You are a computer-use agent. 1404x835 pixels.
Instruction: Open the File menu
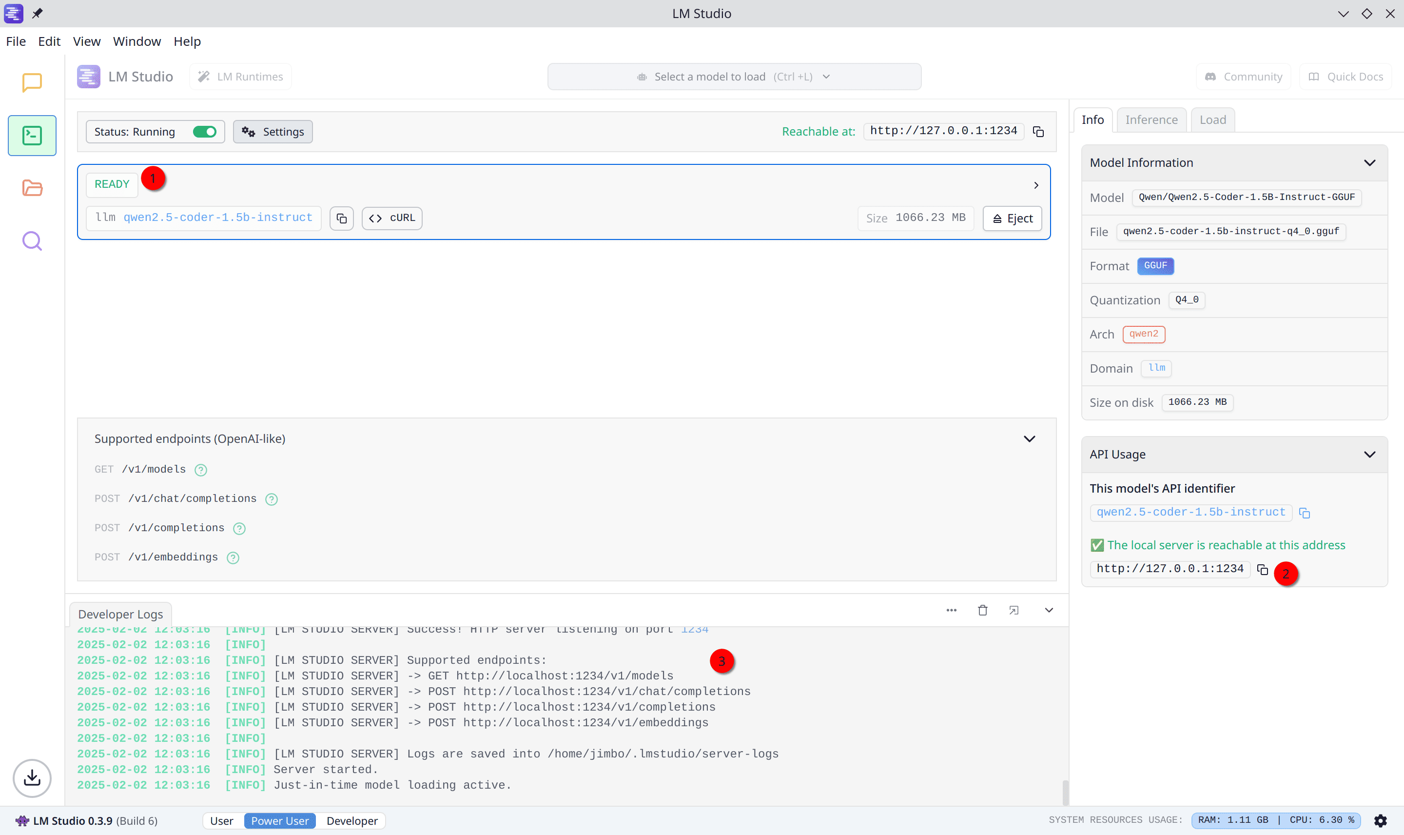[x=16, y=41]
